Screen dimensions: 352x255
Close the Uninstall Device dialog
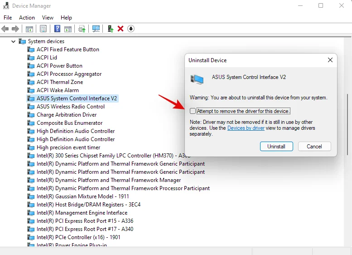click(x=330, y=60)
